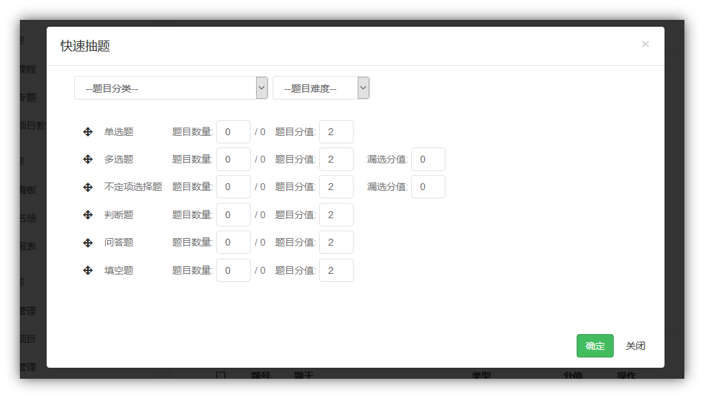705x400 pixels.
Task: Click the 判断题 题目数量 input field
Action: click(x=233, y=215)
